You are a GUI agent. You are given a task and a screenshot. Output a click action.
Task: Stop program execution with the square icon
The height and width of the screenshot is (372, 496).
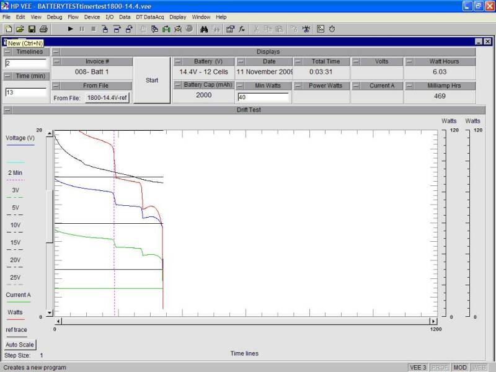click(x=94, y=29)
